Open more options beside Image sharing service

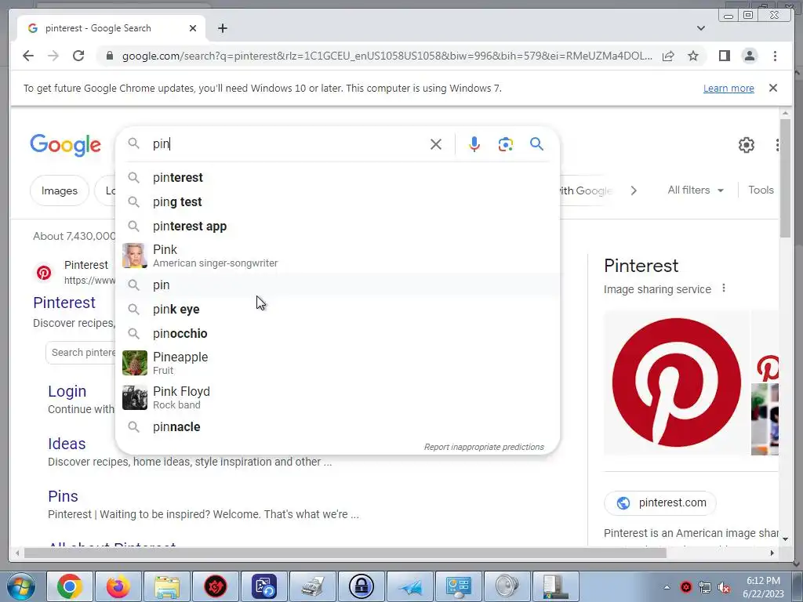[x=724, y=288]
